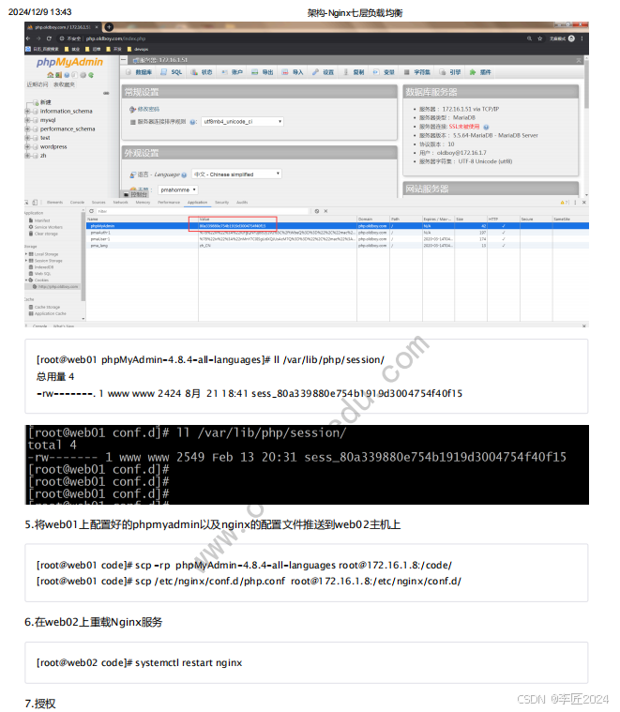This screenshot has height=712, width=620.
Task: Click the browser back arrow
Action: [x=28, y=38]
